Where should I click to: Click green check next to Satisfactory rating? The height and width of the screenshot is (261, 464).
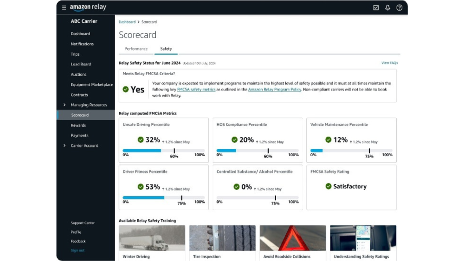(x=329, y=186)
